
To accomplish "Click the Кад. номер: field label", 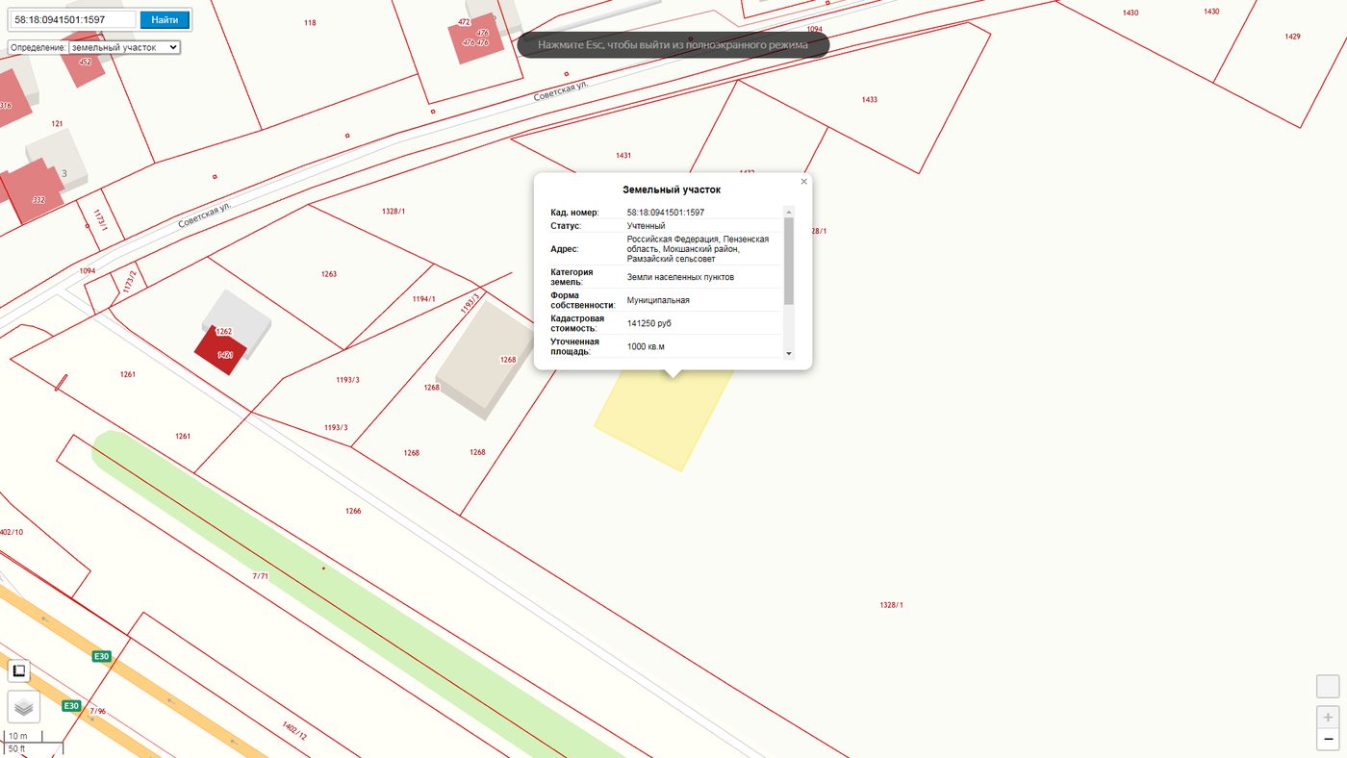I will pyautogui.click(x=574, y=213).
